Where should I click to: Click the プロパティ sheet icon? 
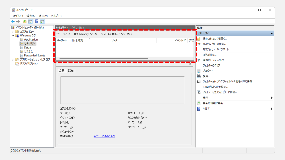(x=199, y=71)
